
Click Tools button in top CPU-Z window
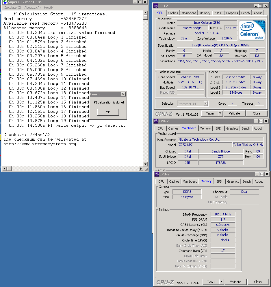coord(210,113)
